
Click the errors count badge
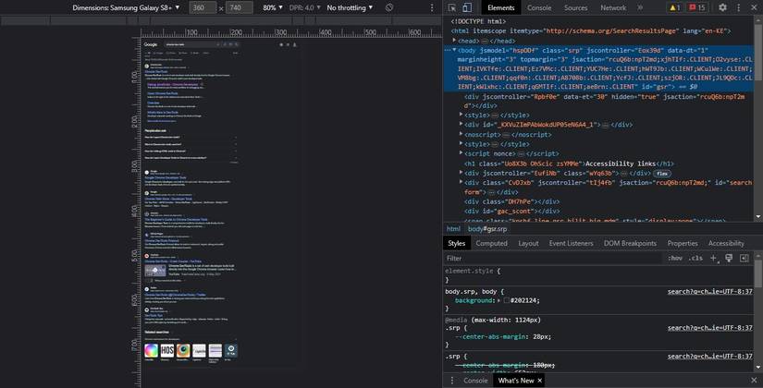(x=697, y=7)
